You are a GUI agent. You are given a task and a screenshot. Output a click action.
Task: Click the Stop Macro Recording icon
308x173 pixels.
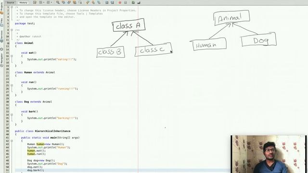pyautogui.click(x=126, y=2)
